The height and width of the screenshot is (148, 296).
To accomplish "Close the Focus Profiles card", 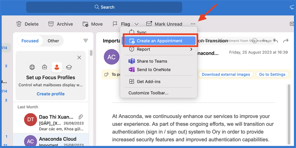I will (x=79, y=58).
